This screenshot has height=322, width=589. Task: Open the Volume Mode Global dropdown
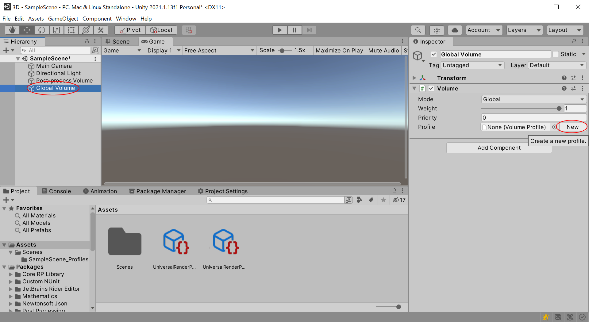(533, 99)
